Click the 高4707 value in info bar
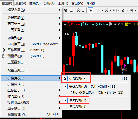 [72, 24]
